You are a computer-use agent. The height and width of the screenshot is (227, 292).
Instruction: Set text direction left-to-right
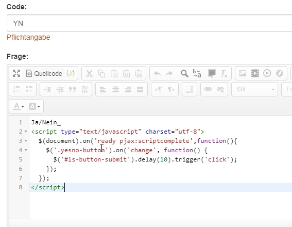[x=159, y=89]
